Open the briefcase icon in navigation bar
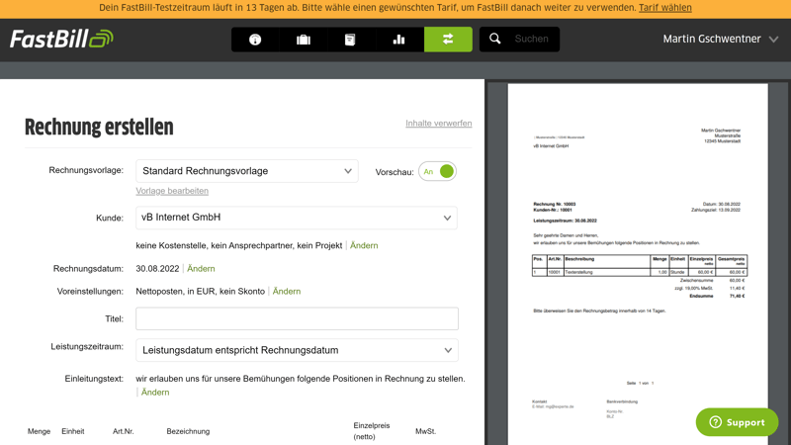Screen dimensions: 791x445 tap(304, 40)
